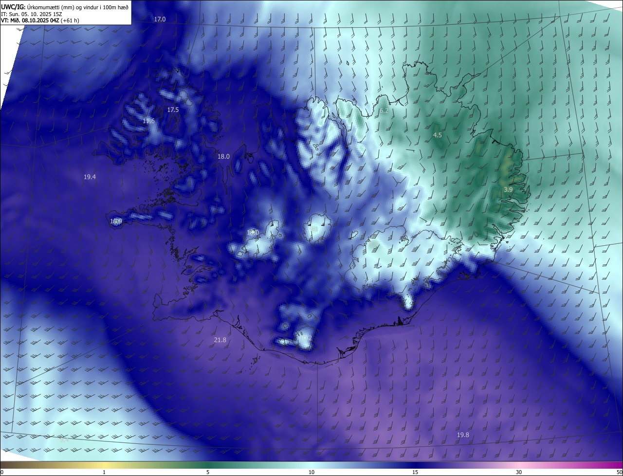Click the 4.5 value in northeast Iceland
The image size is (623, 476).
[x=437, y=135]
